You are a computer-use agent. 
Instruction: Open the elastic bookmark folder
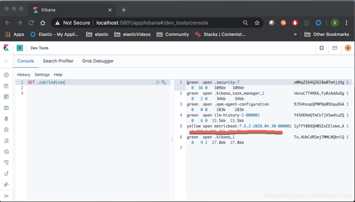[x=98, y=34]
